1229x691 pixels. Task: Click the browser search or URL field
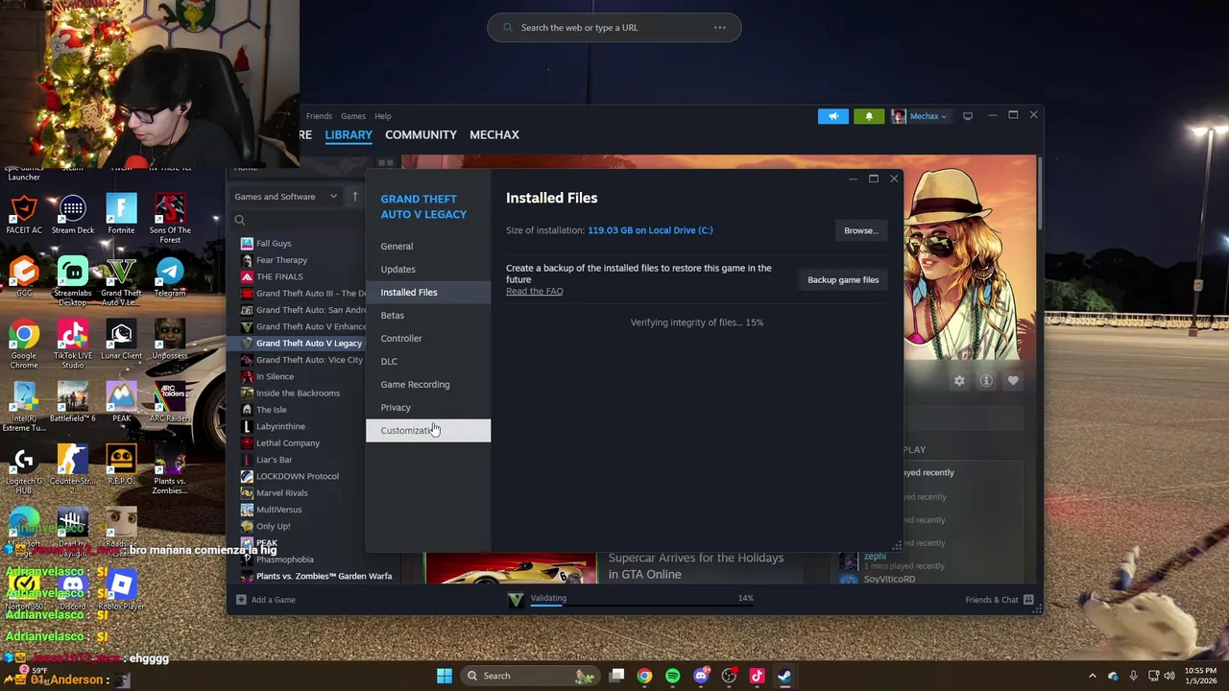point(614,28)
